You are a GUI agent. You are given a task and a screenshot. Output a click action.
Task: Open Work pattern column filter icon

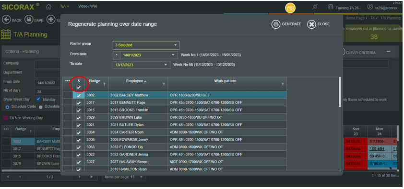283,84
